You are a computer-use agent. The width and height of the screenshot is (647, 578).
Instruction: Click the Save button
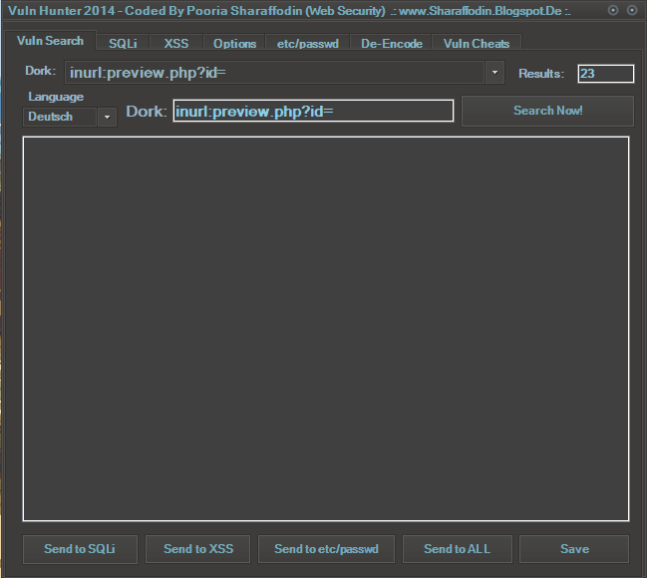click(574, 549)
